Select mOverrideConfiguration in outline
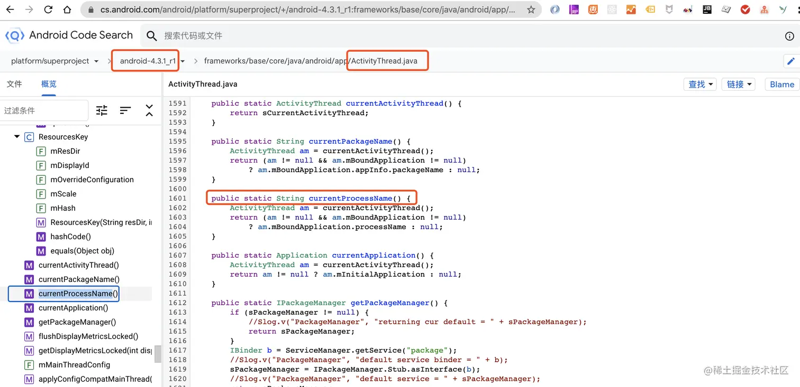The width and height of the screenshot is (800, 387). pos(92,180)
